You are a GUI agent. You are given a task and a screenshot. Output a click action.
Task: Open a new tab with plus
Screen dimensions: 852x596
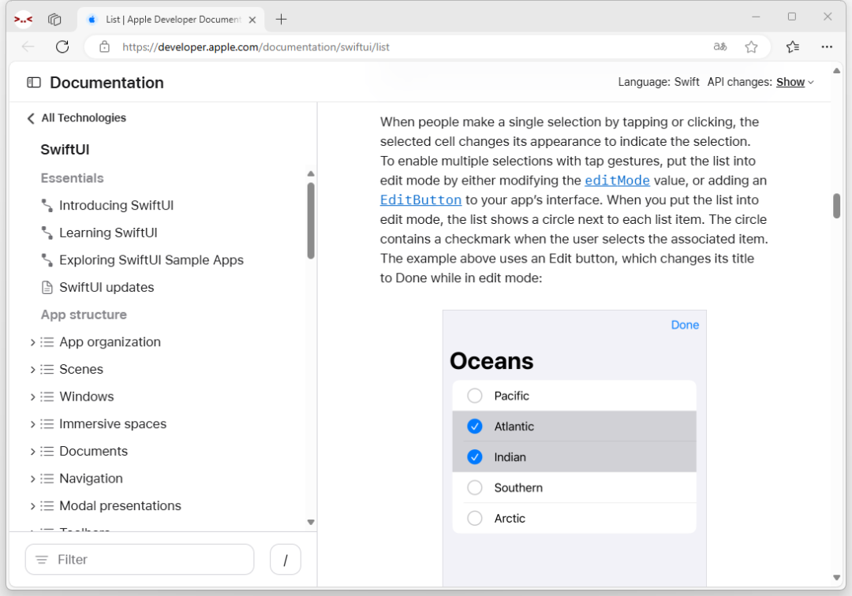coord(281,20)
